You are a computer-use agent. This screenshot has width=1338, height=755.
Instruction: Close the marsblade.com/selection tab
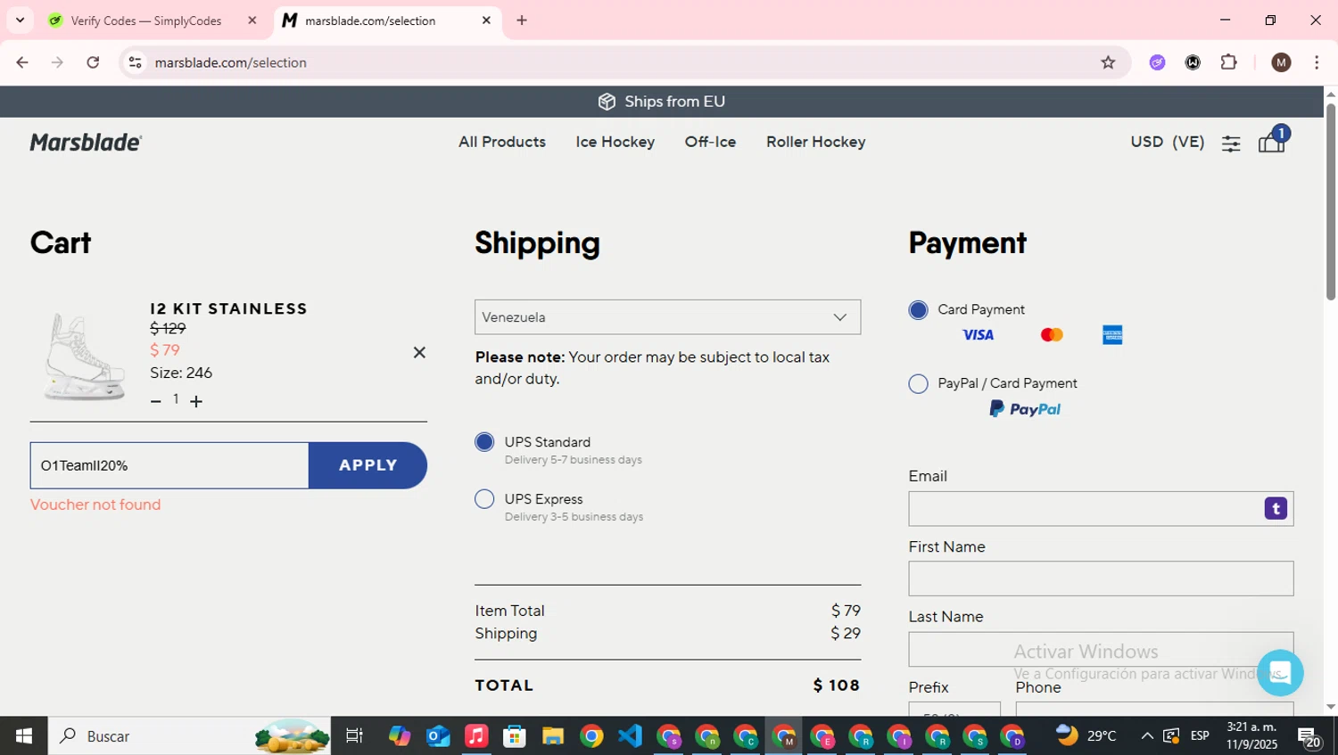(486, 21)
